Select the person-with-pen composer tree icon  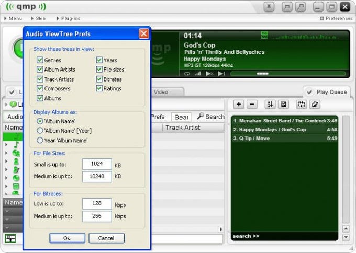[16, 170]
